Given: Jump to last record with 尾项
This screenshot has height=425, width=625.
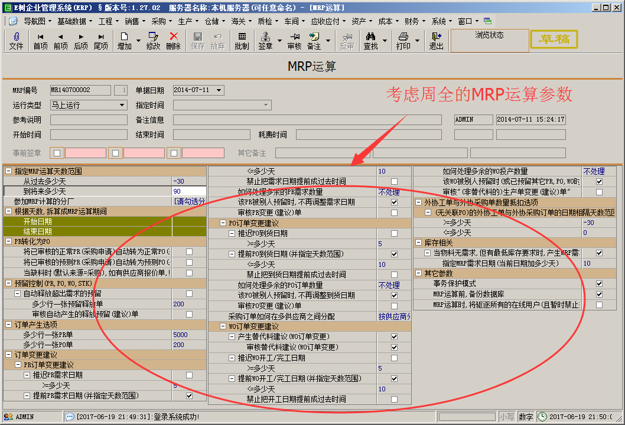Looking at the screenshot, I should (x=101, y=37).
